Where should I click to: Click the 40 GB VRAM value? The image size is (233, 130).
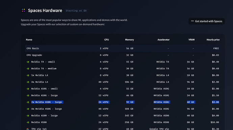190,116
